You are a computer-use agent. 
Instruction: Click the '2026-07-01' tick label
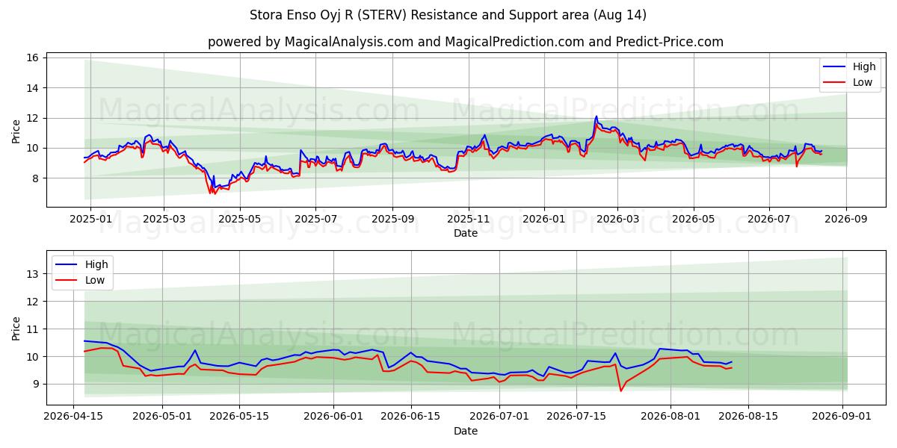499,417
